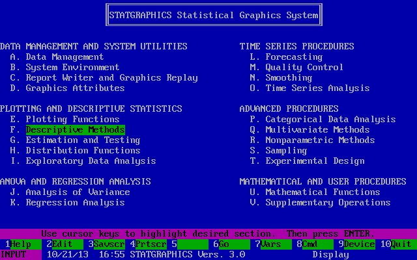
Task: Click the highlighted Descriptive Methods entry
Action: (x=75, y=130)
